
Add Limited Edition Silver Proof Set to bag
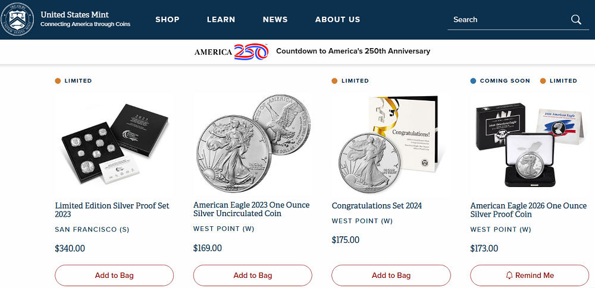click(x=114, y=276)
